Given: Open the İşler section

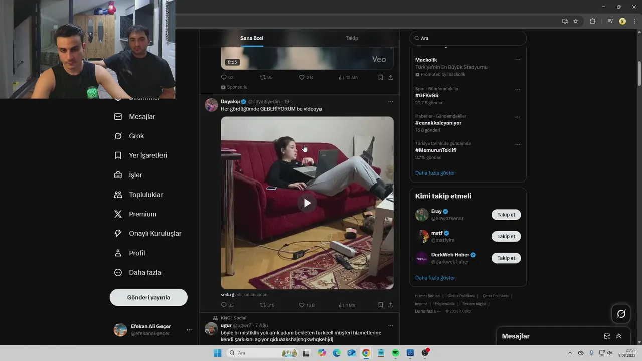Looking at the screenshot, I should click(x=128, y=175).
